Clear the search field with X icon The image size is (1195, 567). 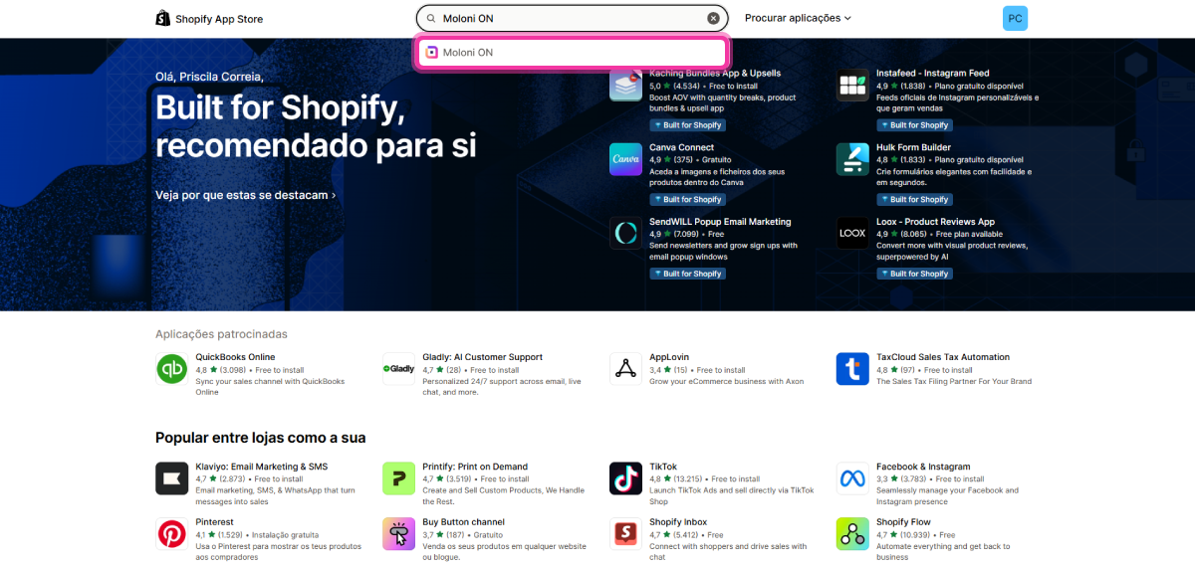[713, 18]
